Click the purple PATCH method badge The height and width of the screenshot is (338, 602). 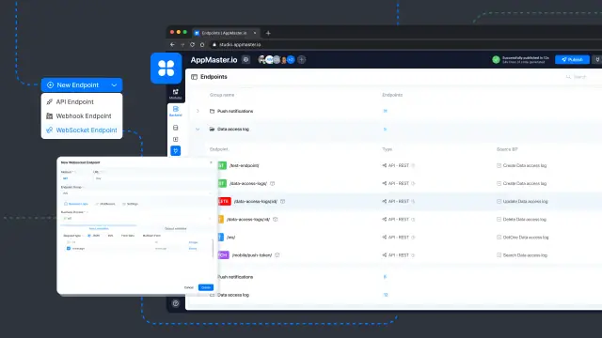tap(223, 255)
